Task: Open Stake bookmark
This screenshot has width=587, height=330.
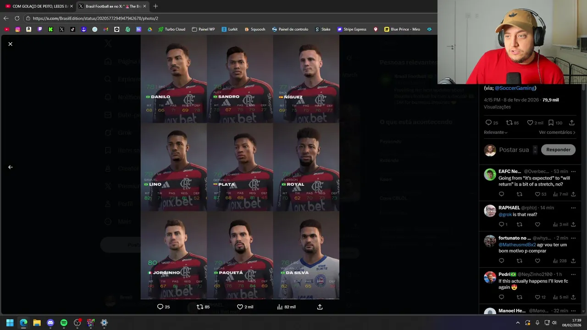Action: [x=323, y=29]
